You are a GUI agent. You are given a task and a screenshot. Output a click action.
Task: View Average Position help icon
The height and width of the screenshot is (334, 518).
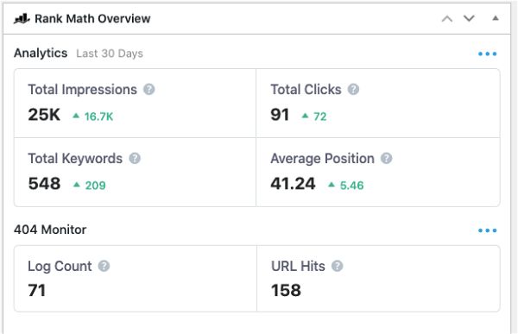[386, 158]
